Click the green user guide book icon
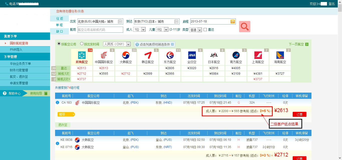 click(x=46, y=93)
